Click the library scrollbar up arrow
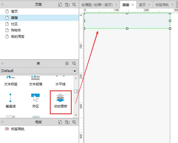This screenshot has width=178, height=143. tap(76, 78)
